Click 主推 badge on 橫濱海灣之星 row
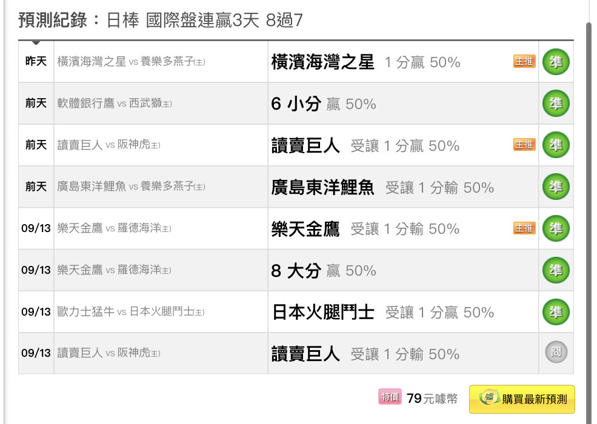 point(524,61)
